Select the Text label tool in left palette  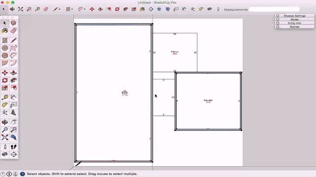(13, 105)
